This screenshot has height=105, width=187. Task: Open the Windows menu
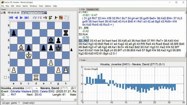(x=33, y=6)
